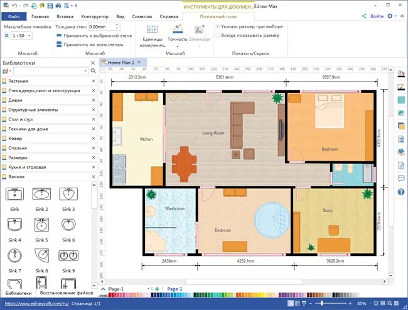Open the edrawsoft.com/ru link in status bar
Image resolution: width=408 pixels, height=310 pixels.
36,304
